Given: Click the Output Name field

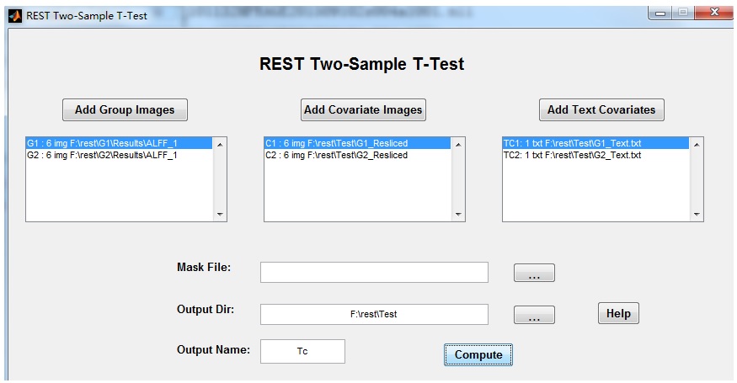Looking at the screenshot, I should tap(302, 352).
